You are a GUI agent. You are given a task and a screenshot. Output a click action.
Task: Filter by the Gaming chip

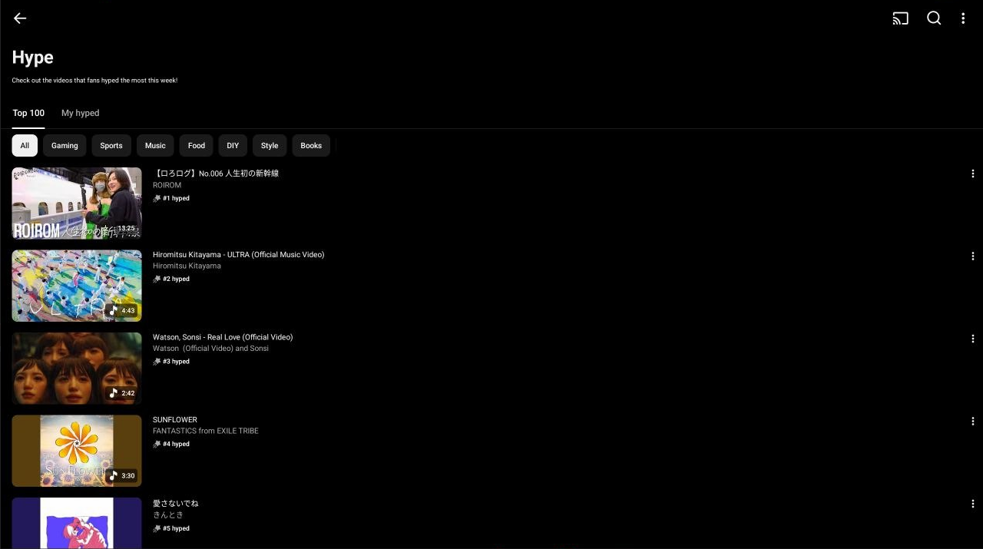(x=65, y=146)
